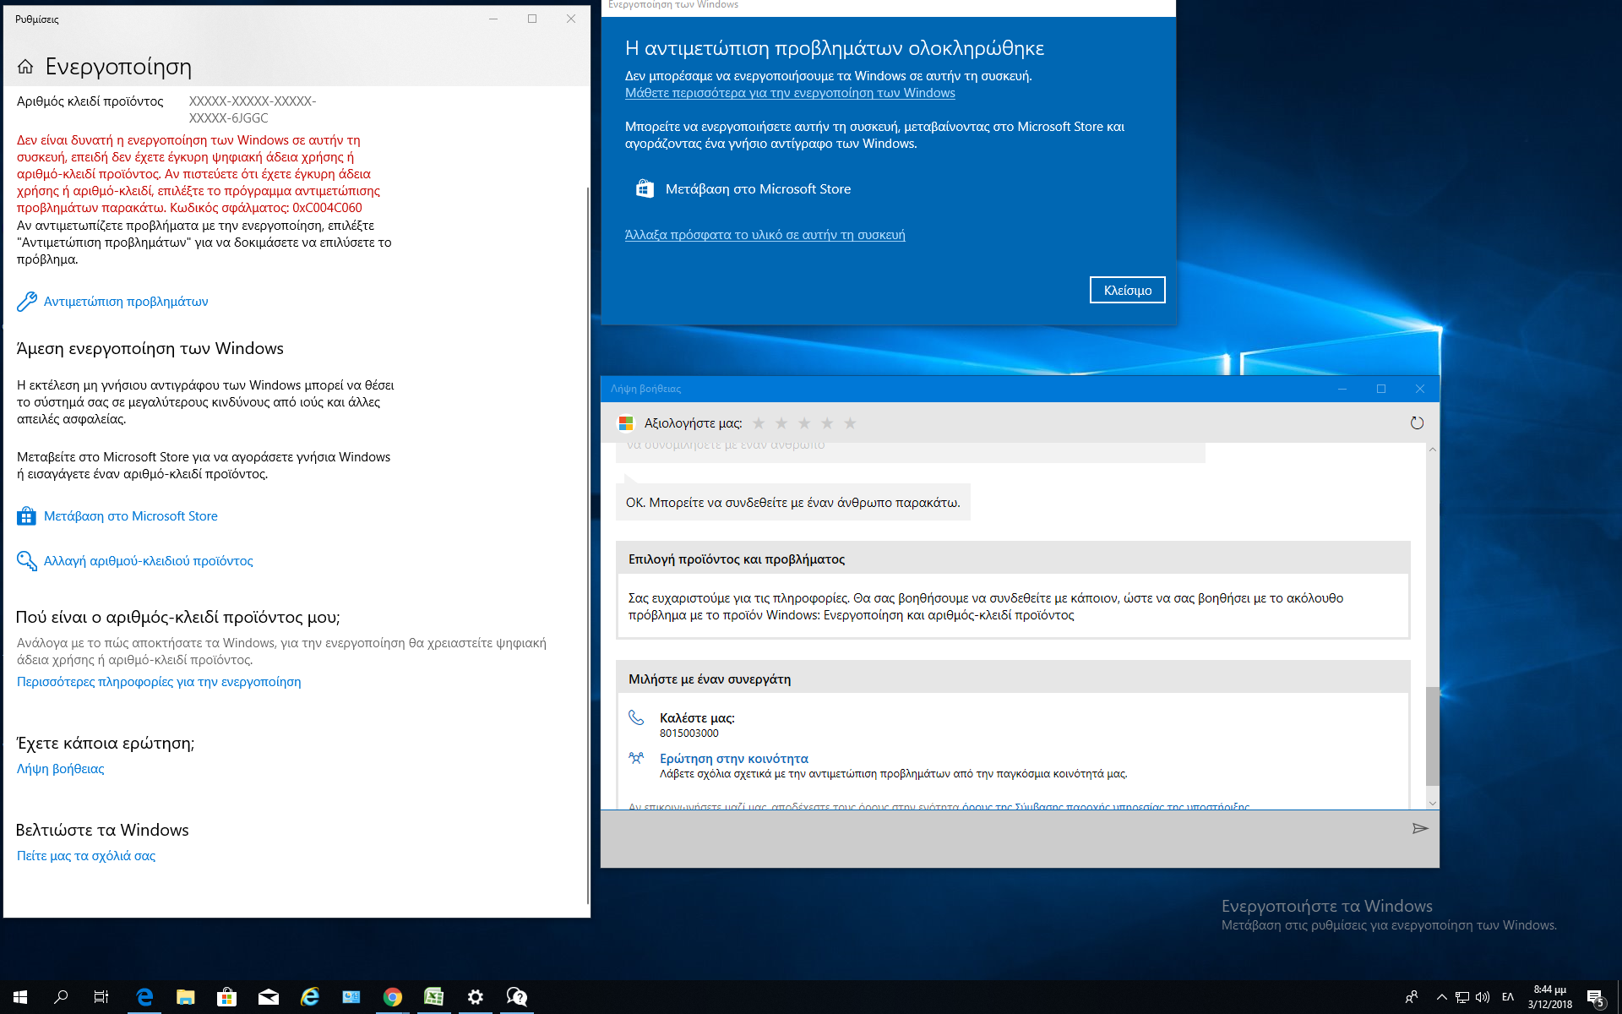Image resolution: width=1622 pixels, height=1014 pixels.
Task: Click the error code text 0xC004C060
Action: click(x=327, y=208)
